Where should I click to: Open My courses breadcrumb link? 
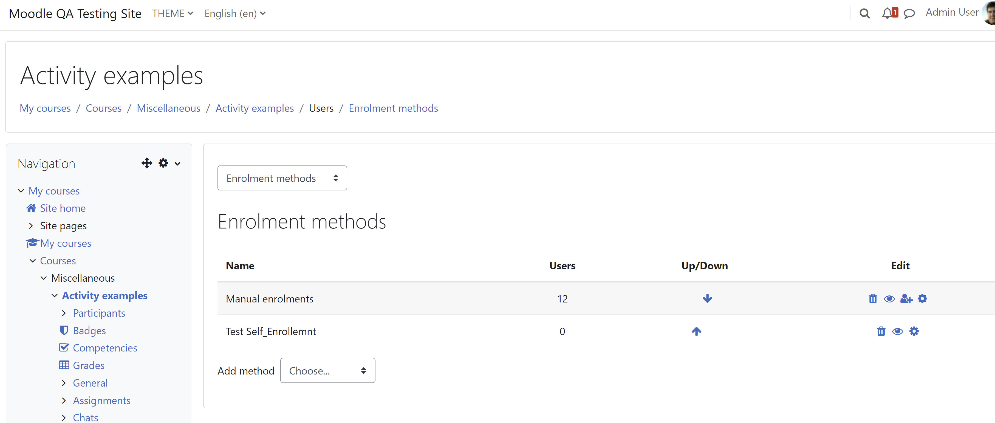[45, 108]
